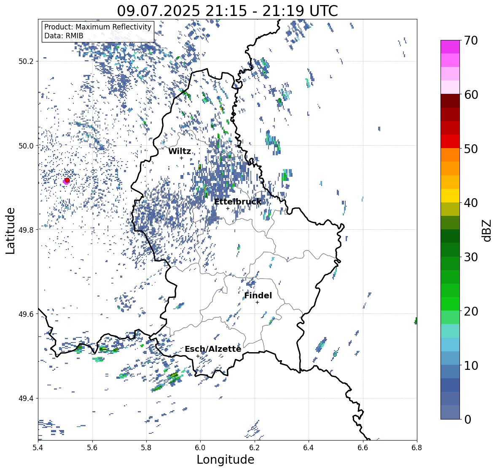Viewport: 497px width, 470px height.
Task: Click the 5.8 longitude tick label
Action: (146, 448)
